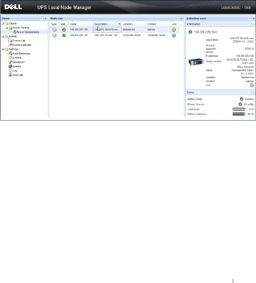Click 166.99.226.160 title in Selection view
The image size is (256, 283).
tap(206, 32)
